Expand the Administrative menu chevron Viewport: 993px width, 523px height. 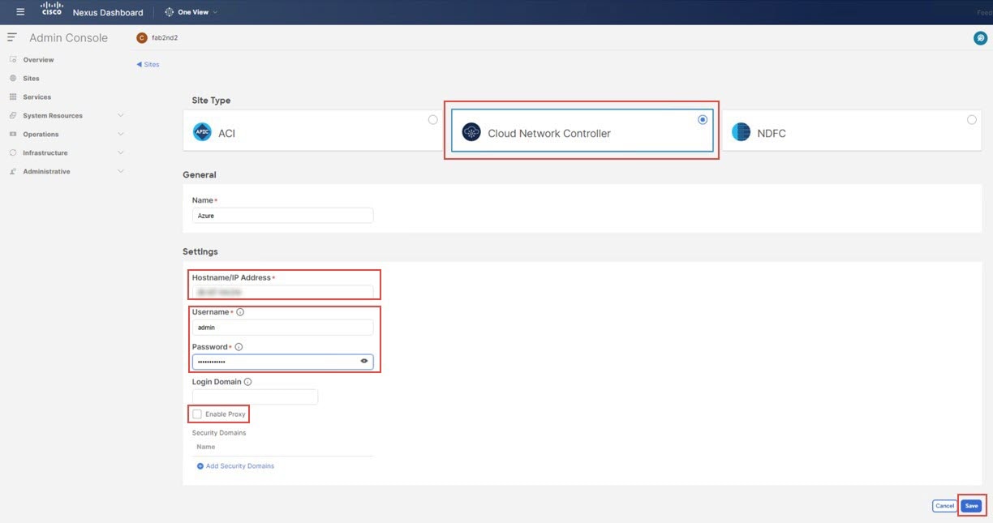pyautogui.click(x=121, y=172)
